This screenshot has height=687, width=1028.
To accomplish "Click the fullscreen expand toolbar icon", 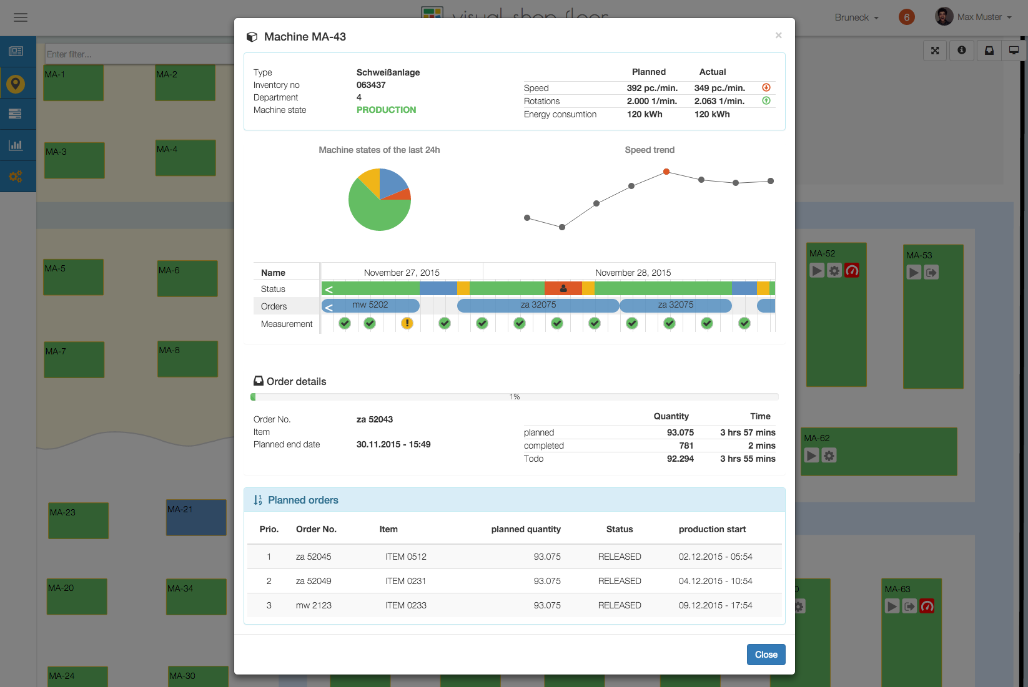I will (935, 51).
